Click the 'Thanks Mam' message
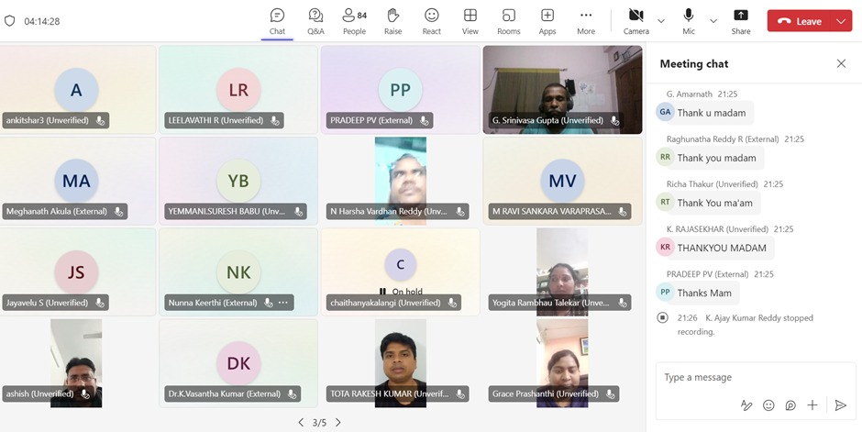862x432 pixels. pyautogui.click(x=704, y=293)
